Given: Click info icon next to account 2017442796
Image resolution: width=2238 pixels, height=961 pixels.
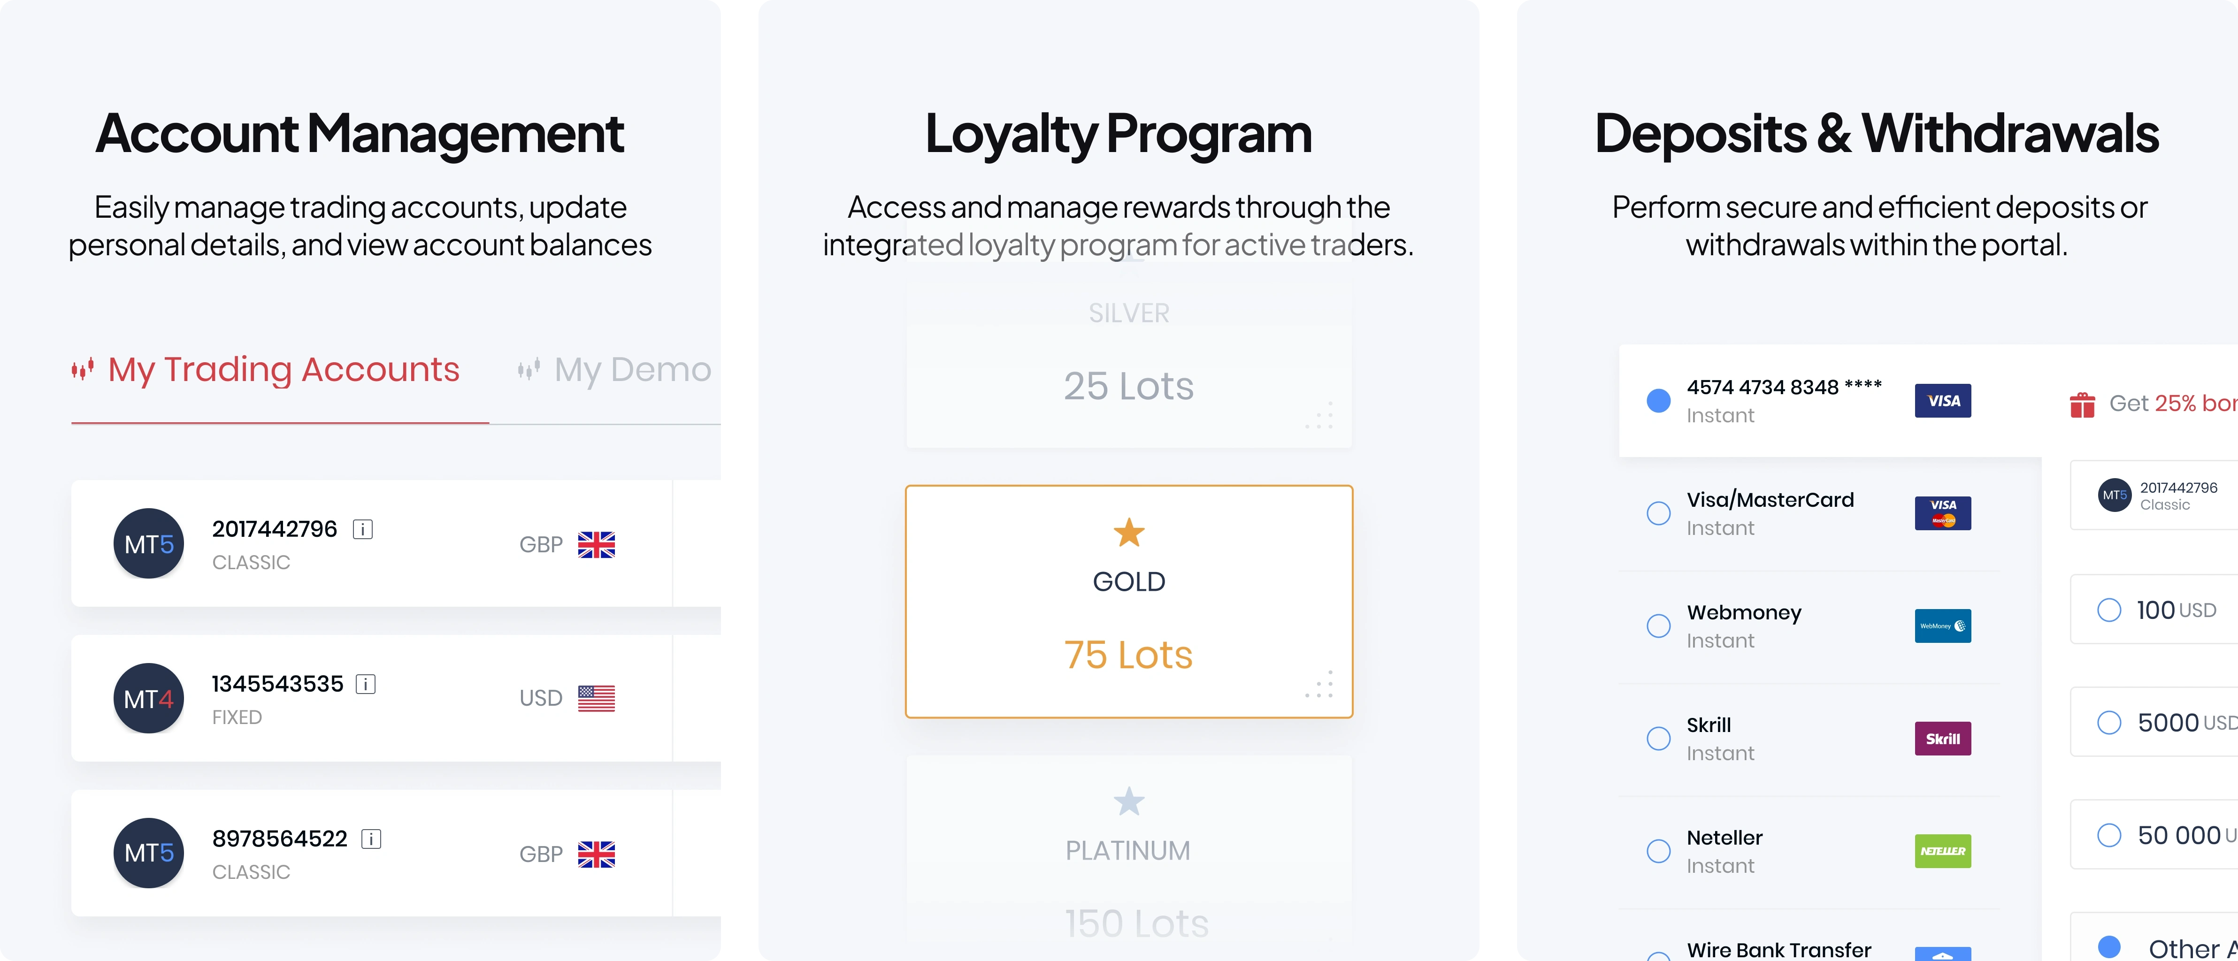Looking at the screenshot, I should 363,529.
